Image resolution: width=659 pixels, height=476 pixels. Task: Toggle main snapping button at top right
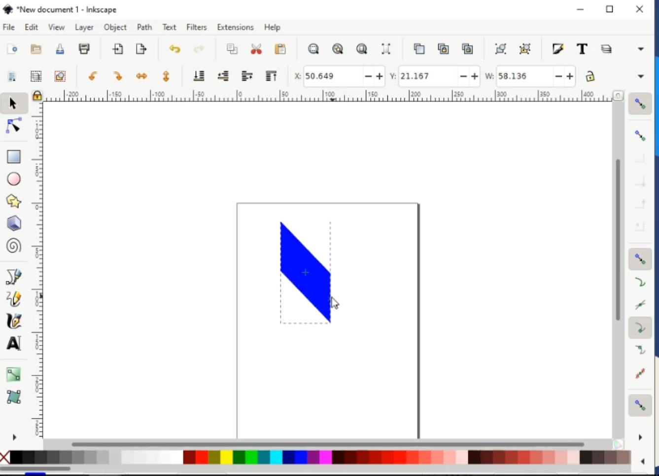coord(640,104)
